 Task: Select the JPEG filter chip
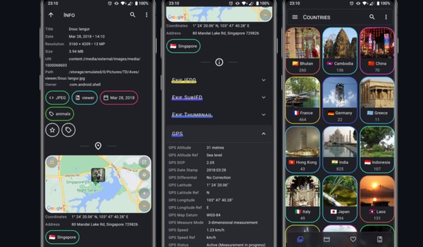click(57, 98)
